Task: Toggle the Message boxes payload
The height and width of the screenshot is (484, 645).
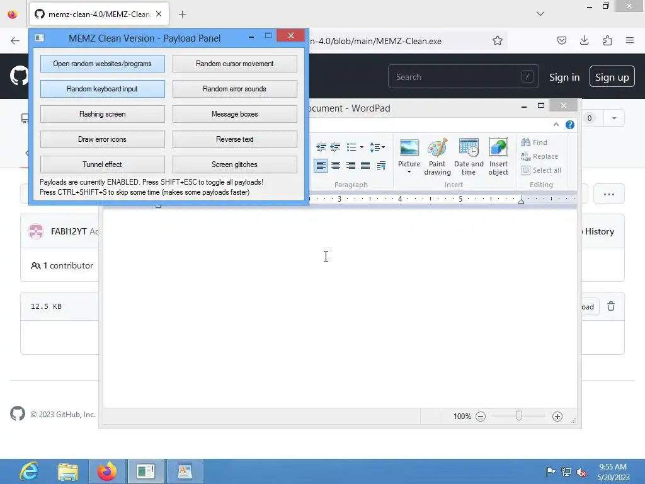Action: [x=234, y=114]
